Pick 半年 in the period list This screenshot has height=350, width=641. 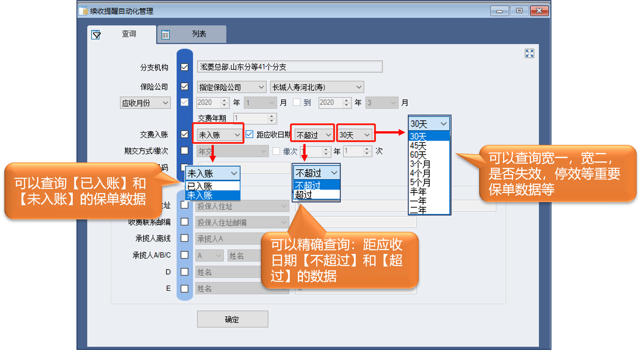point(418,192)
